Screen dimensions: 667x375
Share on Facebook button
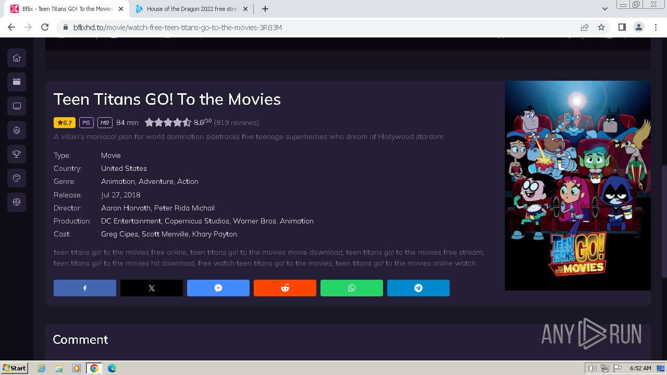[x=85, y=288]
